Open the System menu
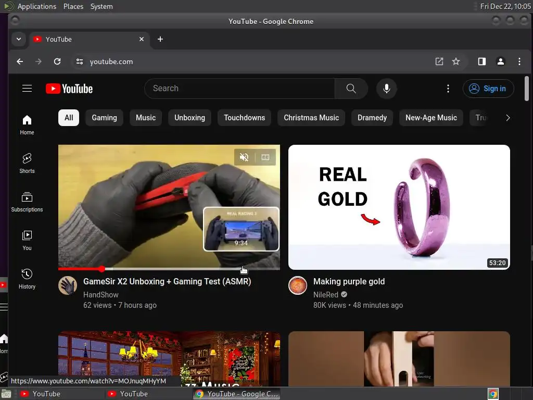The width and height of the screenshot is (533, 400). 101,6
